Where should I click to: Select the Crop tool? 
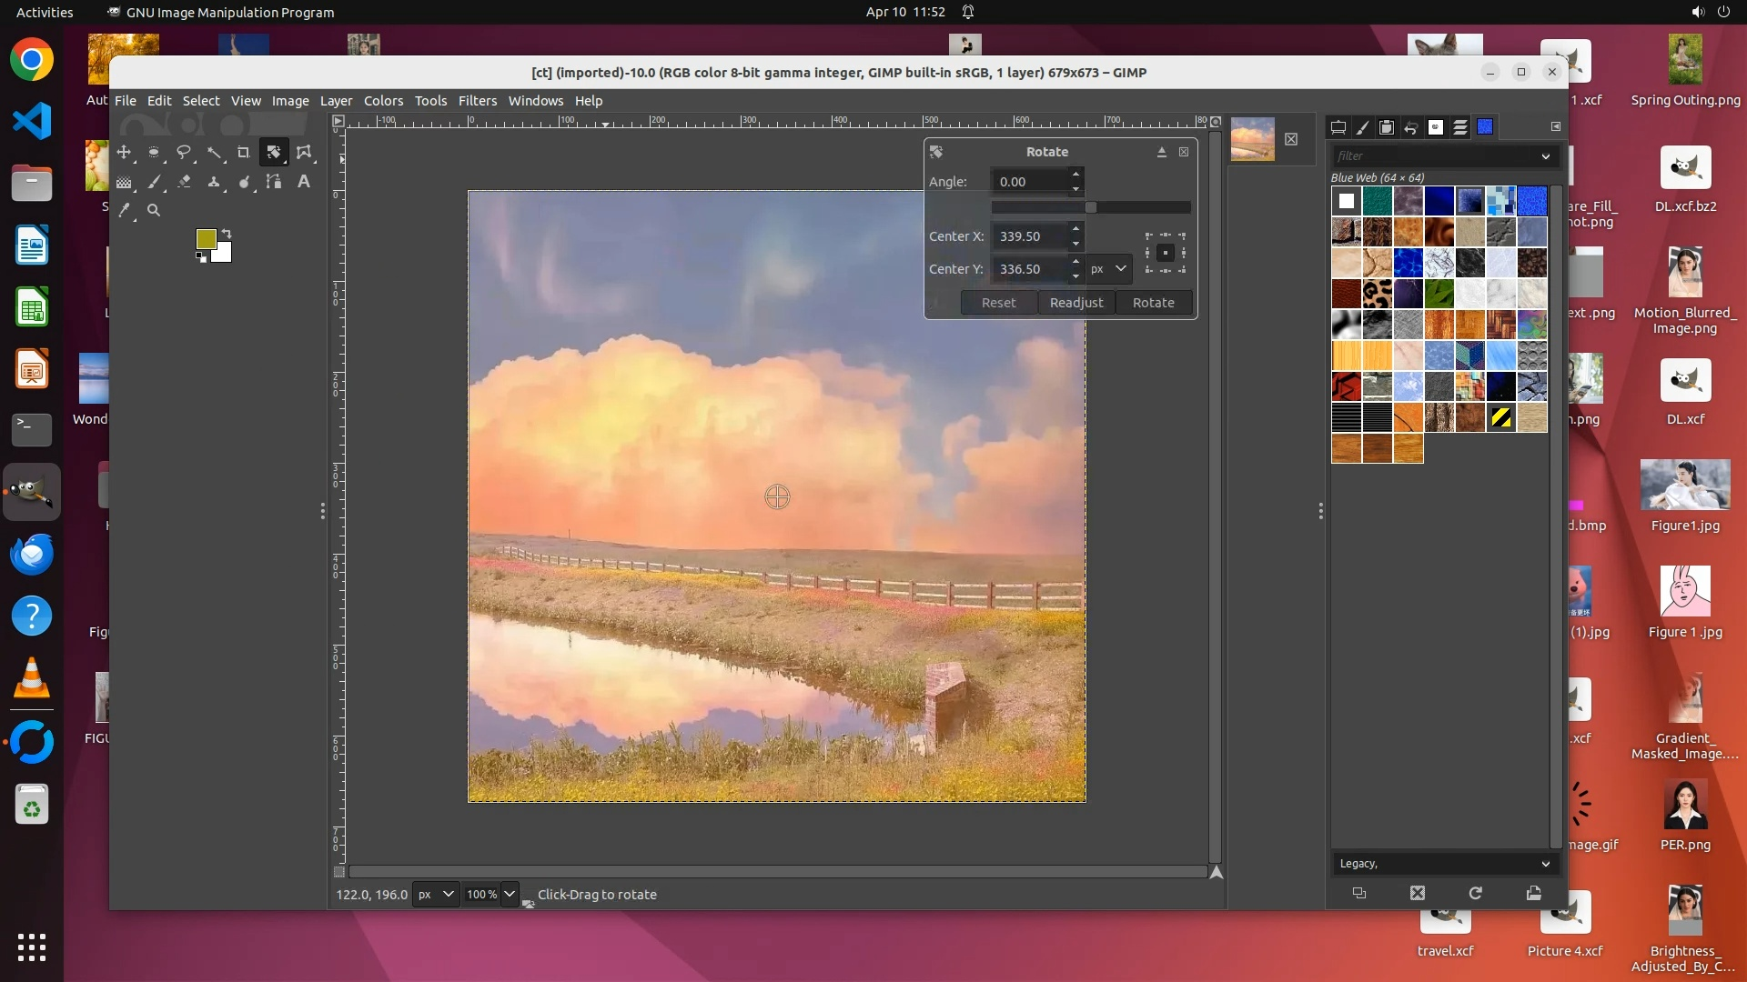(244, 153)
